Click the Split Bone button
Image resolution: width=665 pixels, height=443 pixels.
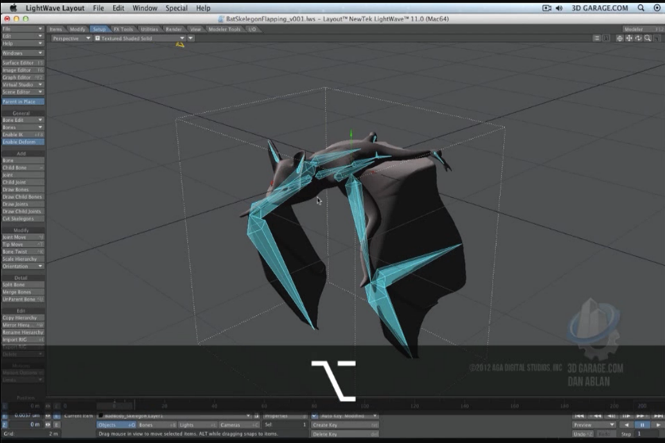(x=22, y=285)
